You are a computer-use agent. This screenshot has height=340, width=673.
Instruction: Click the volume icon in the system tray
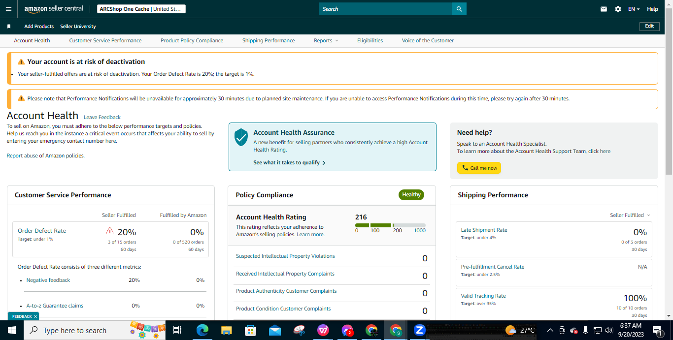click(x=609, y=330)
